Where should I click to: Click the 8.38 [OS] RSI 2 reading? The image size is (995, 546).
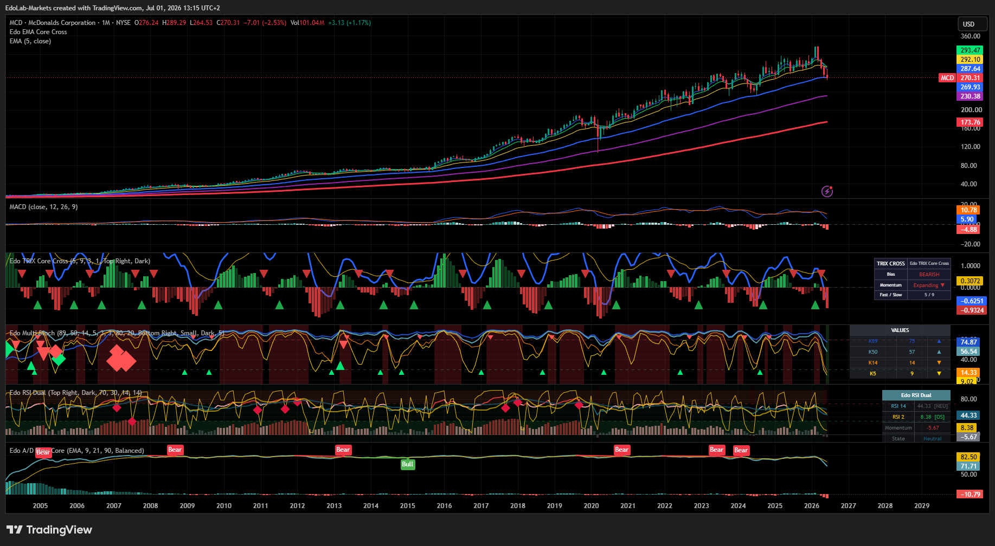click(x=933, y=417)
